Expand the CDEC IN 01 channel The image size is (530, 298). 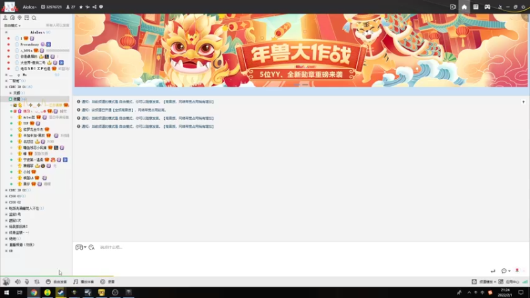tap(6, 87)
